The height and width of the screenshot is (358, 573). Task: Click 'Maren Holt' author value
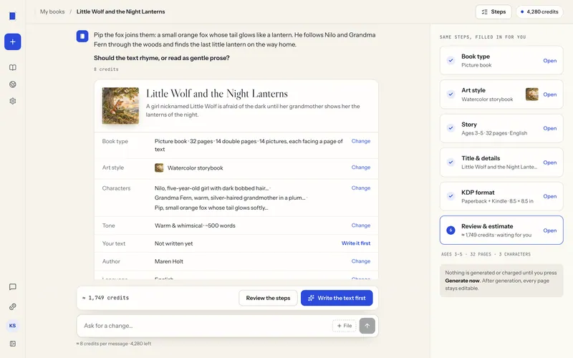click(169, 261)
